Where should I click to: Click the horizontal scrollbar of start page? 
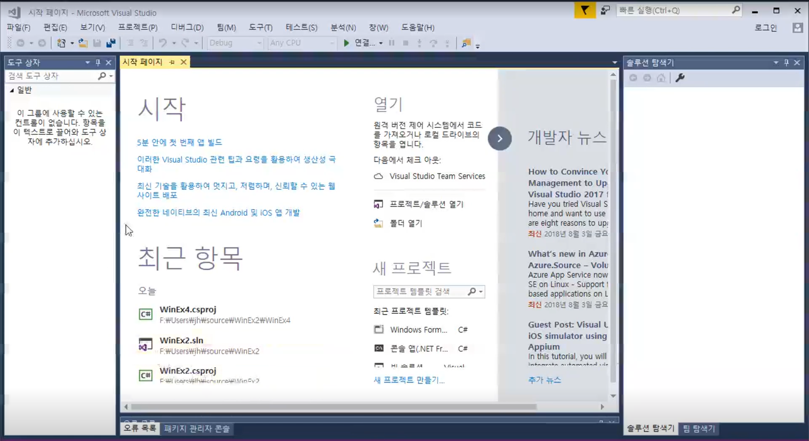coord(334,407)
